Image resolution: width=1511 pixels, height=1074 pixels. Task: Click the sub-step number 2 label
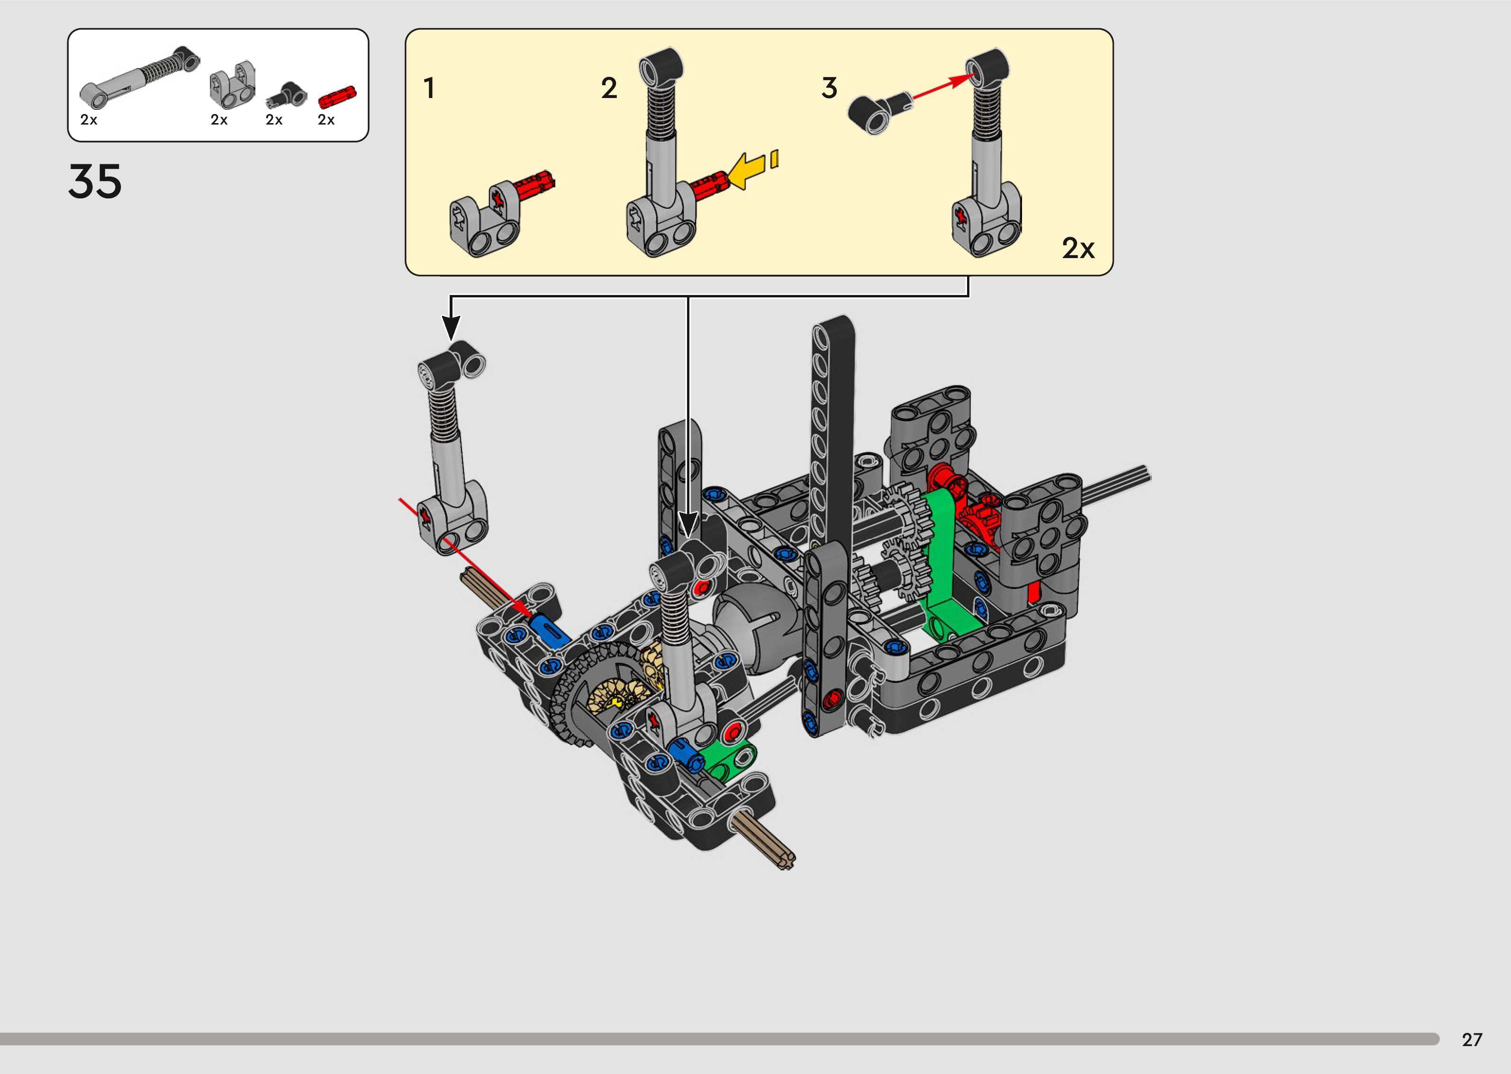(x=609, y=88)
